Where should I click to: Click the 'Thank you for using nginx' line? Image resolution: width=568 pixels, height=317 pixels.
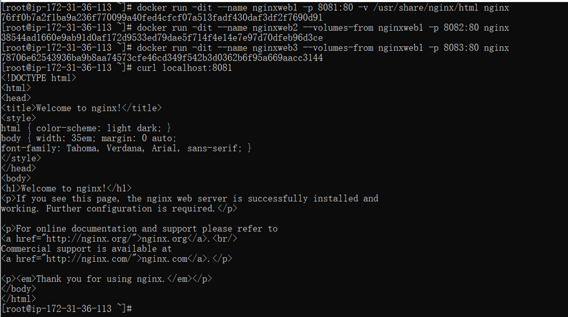tap(107, 279)
